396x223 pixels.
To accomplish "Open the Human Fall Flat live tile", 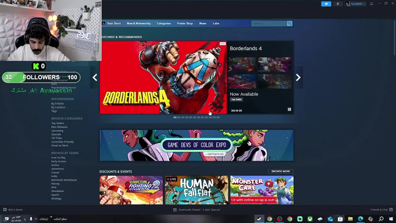I will [196, 190].
